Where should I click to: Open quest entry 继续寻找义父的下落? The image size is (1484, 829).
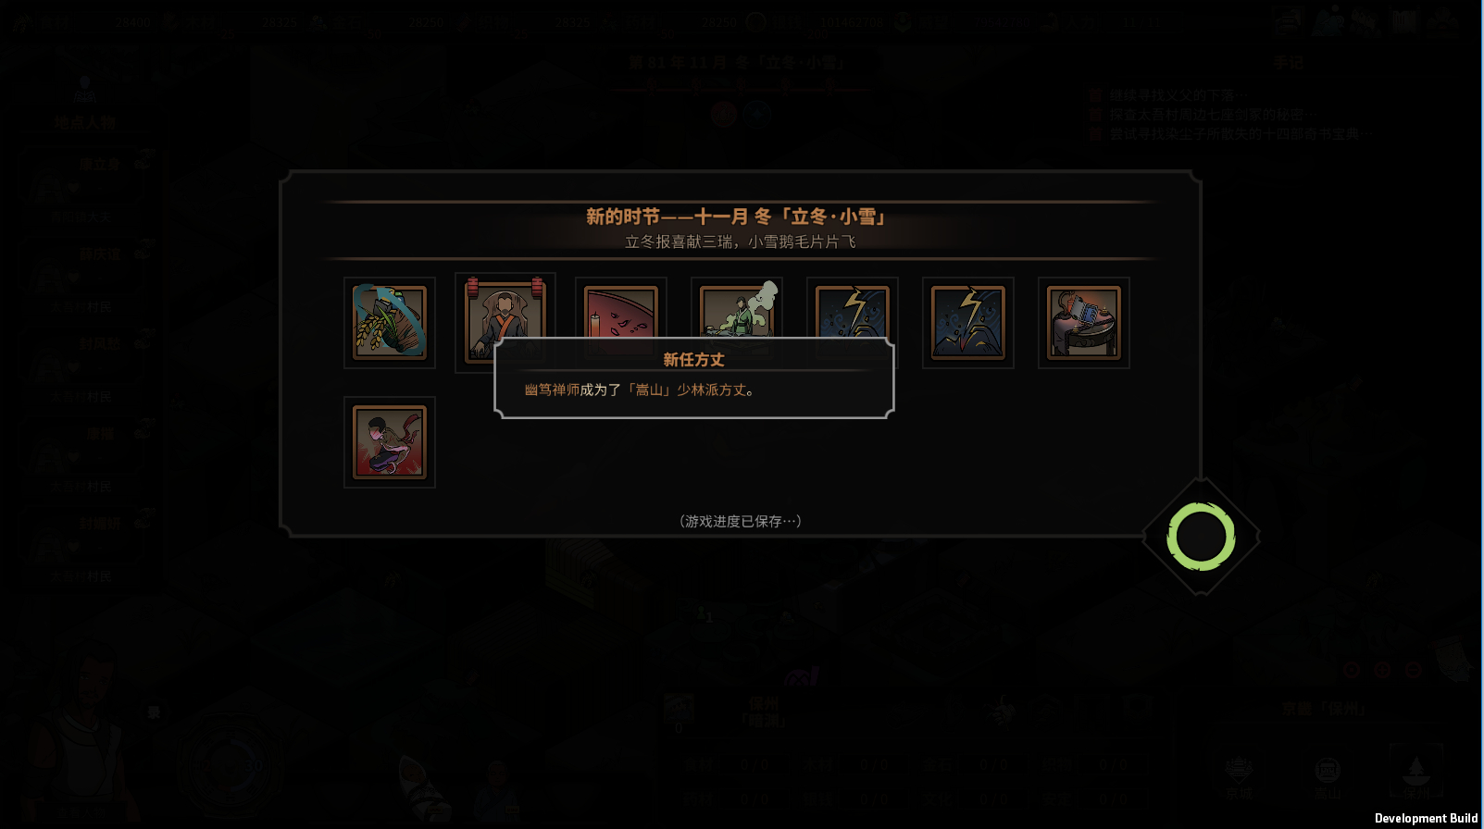[x=1178, y=95]
